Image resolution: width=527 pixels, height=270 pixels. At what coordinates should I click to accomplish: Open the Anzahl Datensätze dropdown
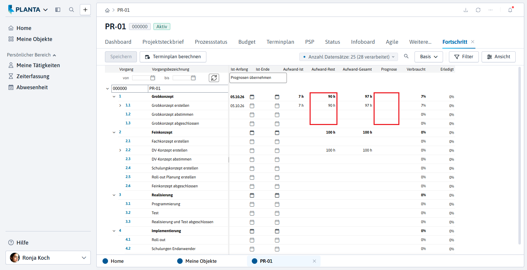(349, 56)
